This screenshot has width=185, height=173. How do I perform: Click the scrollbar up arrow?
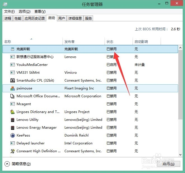[x=180, y=48]
